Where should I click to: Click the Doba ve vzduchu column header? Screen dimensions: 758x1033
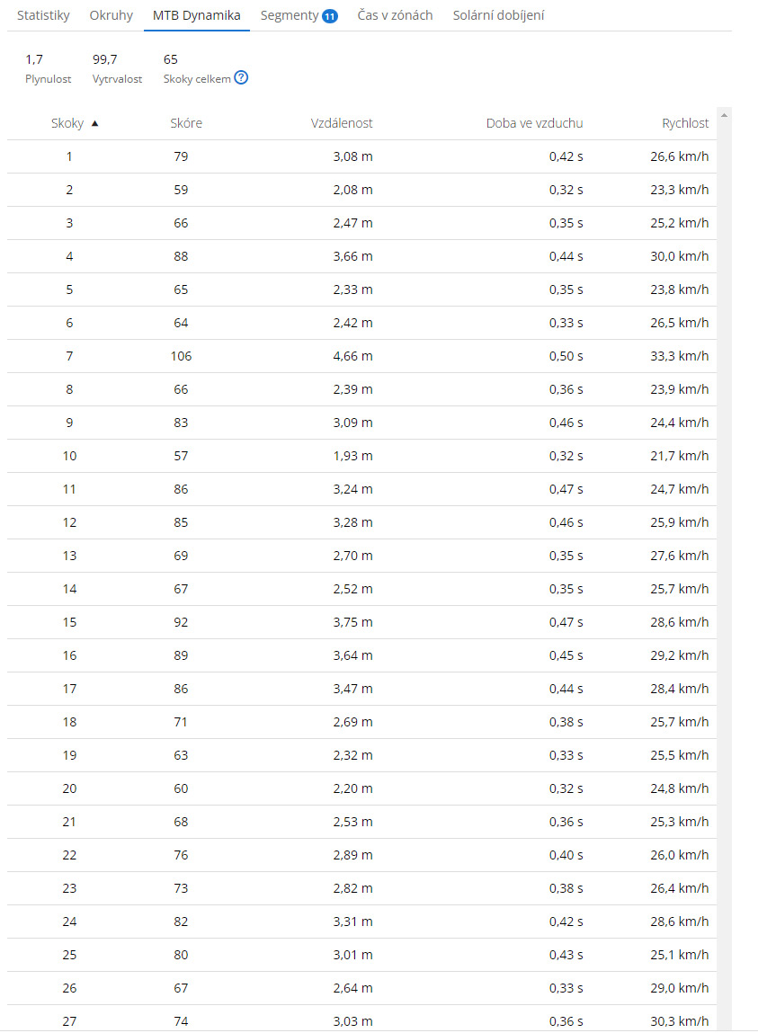click(534, 123)
